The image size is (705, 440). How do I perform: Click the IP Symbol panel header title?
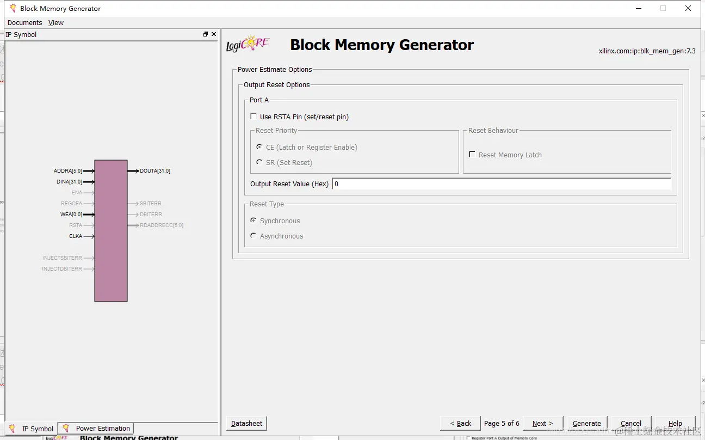(x=21, y=34)
